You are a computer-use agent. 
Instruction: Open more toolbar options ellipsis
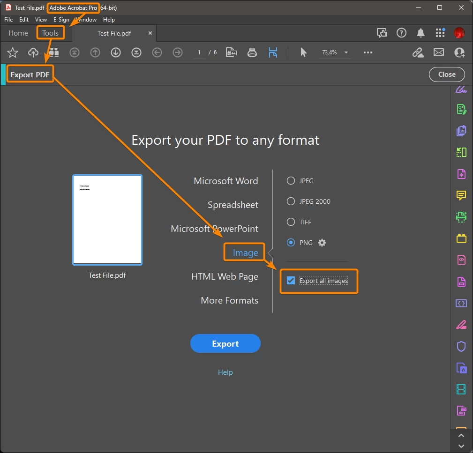(x=368, y=52)
